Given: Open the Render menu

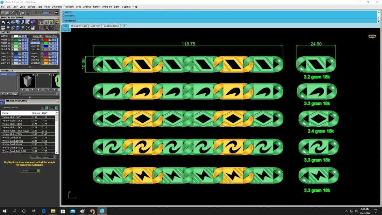Looking at the screenshot, I should coord(96,7).
